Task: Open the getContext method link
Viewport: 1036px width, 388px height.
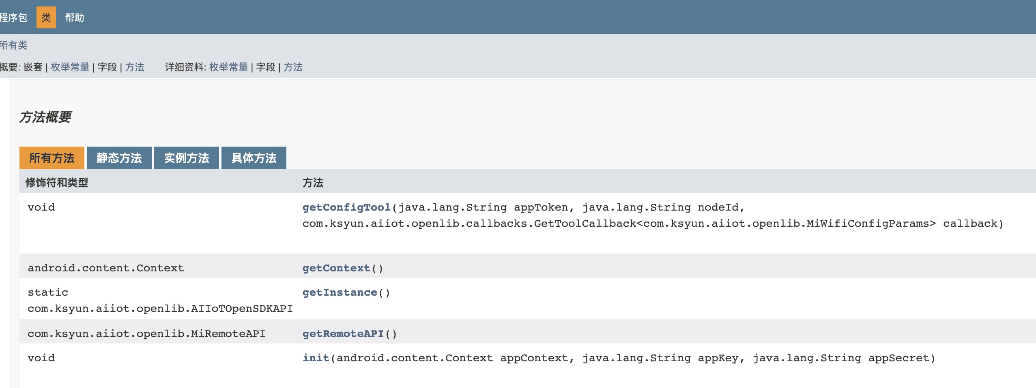Action: click(x=336, y=268)
